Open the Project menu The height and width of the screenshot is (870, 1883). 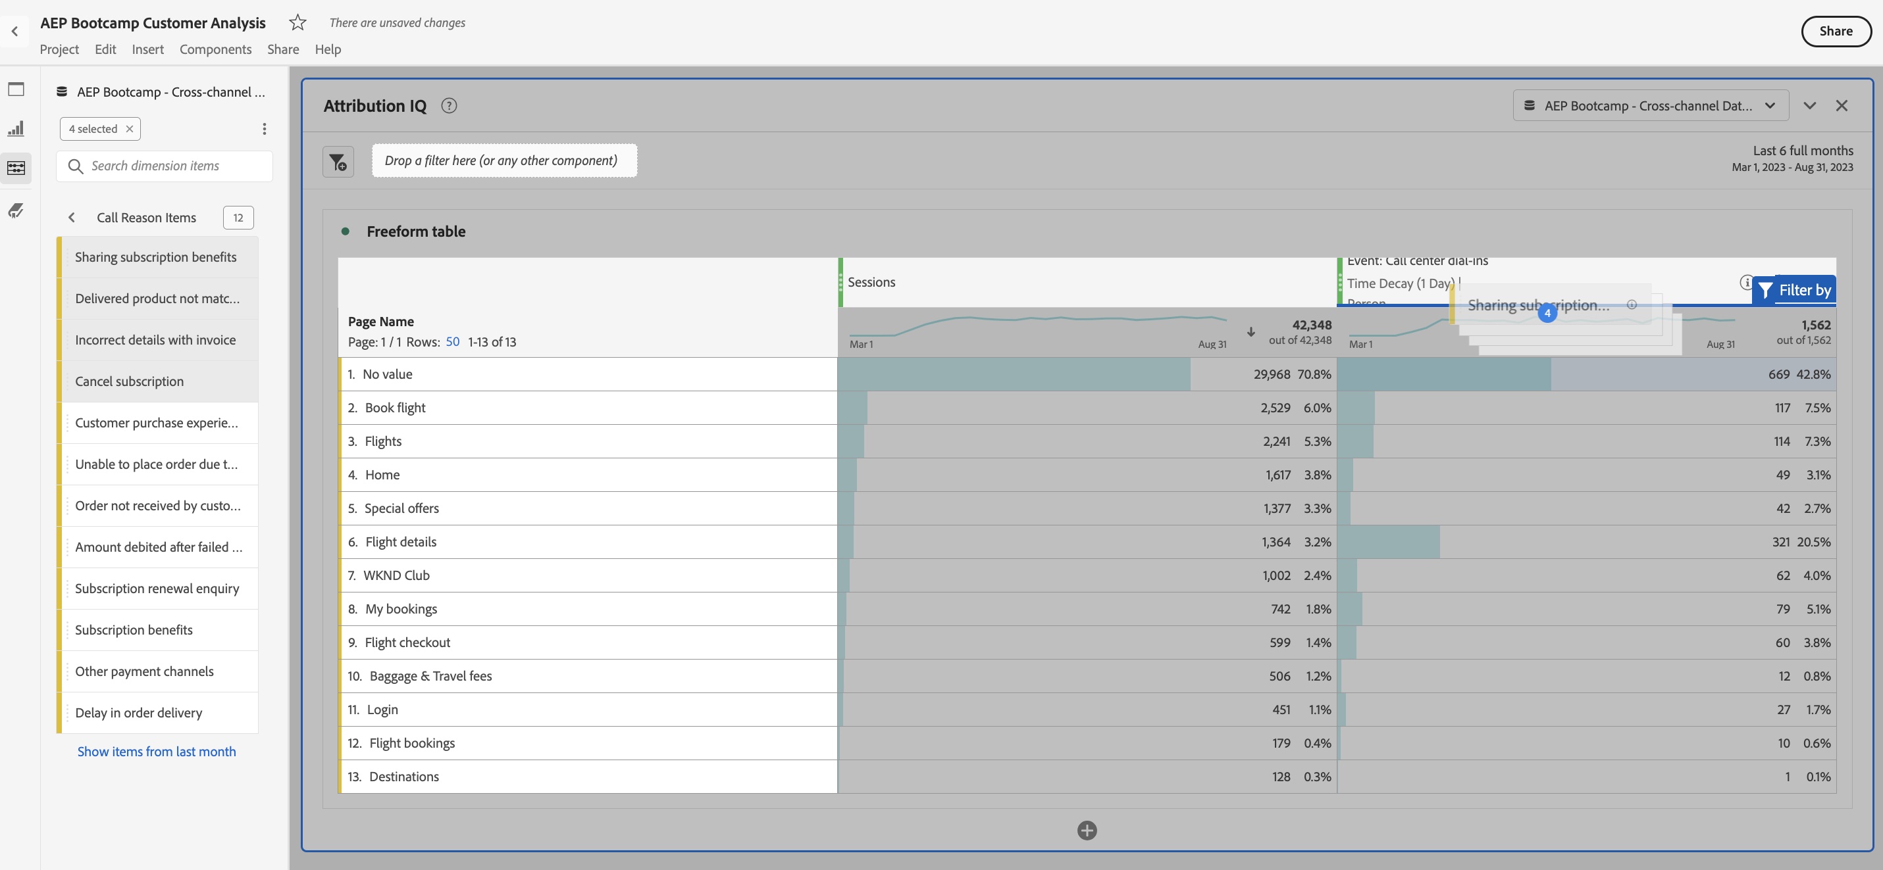[59, 49]
